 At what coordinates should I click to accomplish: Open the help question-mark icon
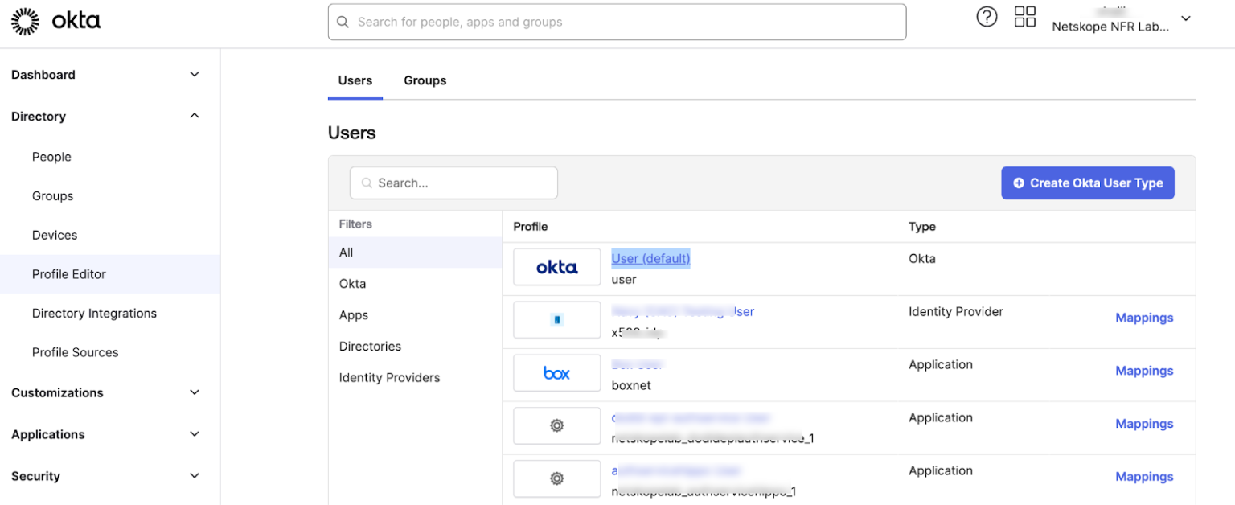click(x=987, y=16)
